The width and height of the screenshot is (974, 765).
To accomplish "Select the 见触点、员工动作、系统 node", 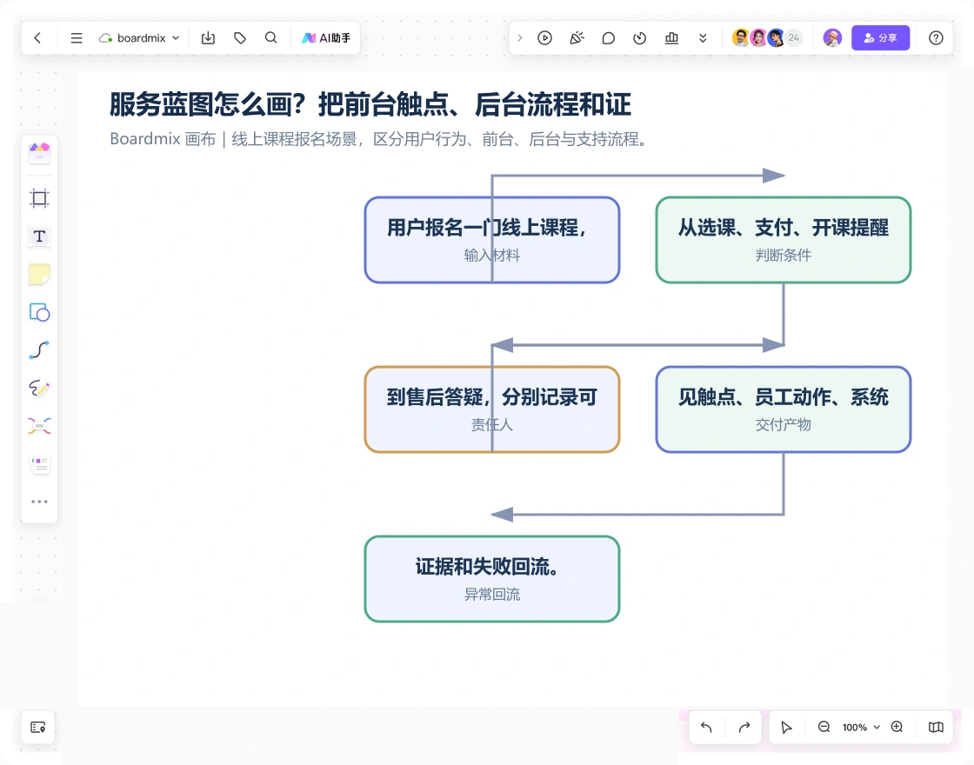I will (x=784, y=409).
